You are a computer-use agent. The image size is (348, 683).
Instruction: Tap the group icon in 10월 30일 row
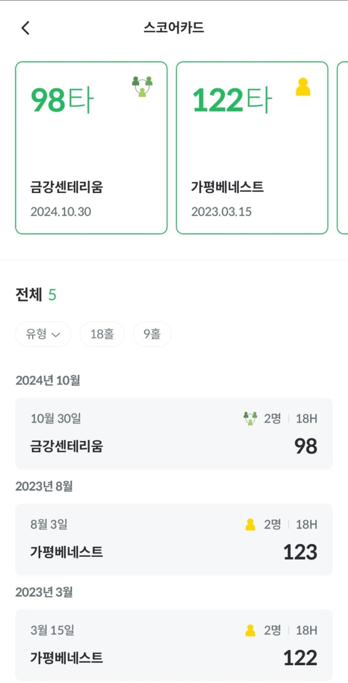click(x=251, y=418)
